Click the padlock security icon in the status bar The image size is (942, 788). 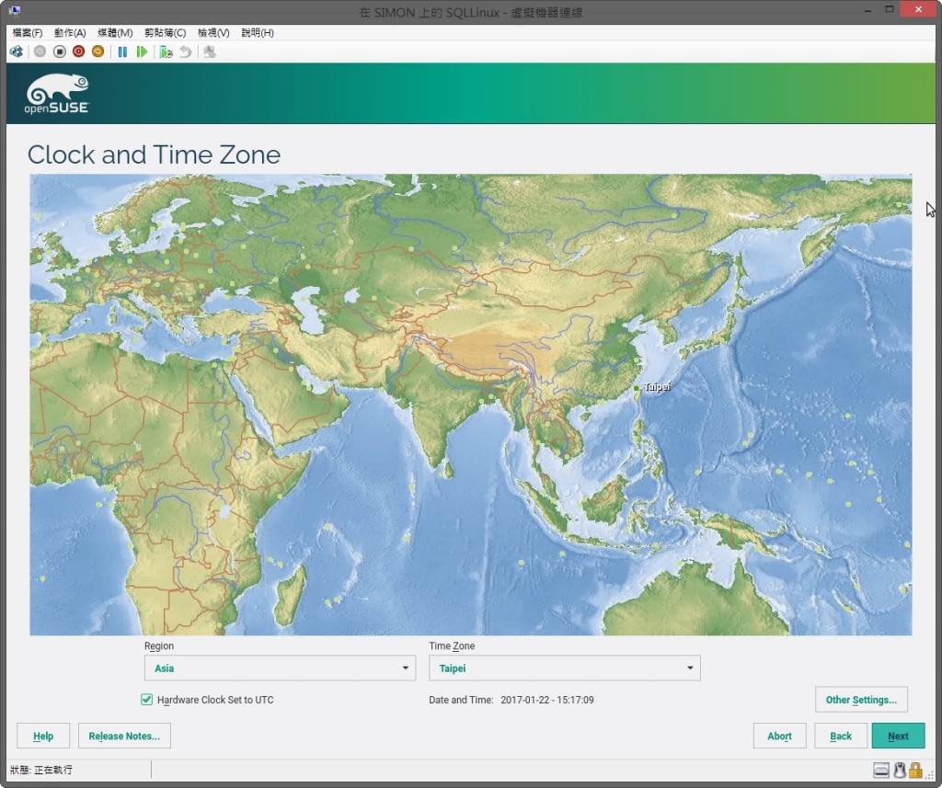(915, 770)
